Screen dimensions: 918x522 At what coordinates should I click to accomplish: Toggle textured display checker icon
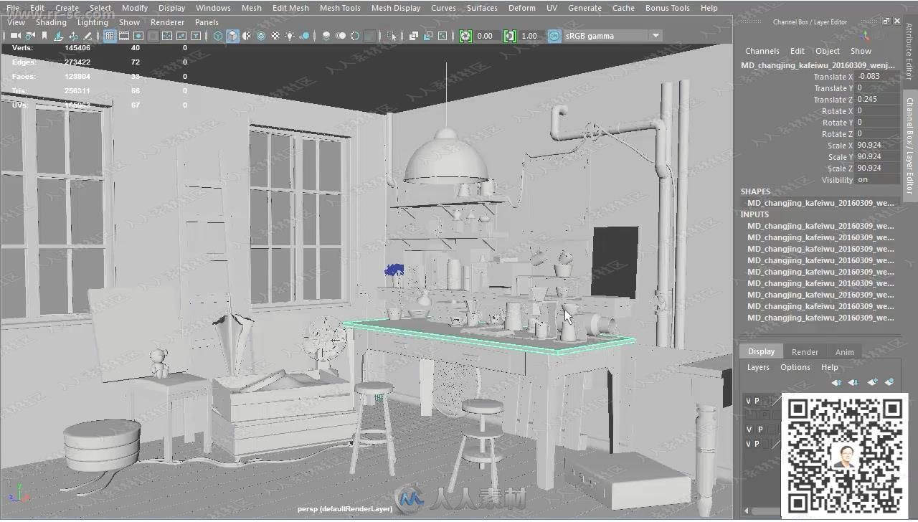click(275, 35)
